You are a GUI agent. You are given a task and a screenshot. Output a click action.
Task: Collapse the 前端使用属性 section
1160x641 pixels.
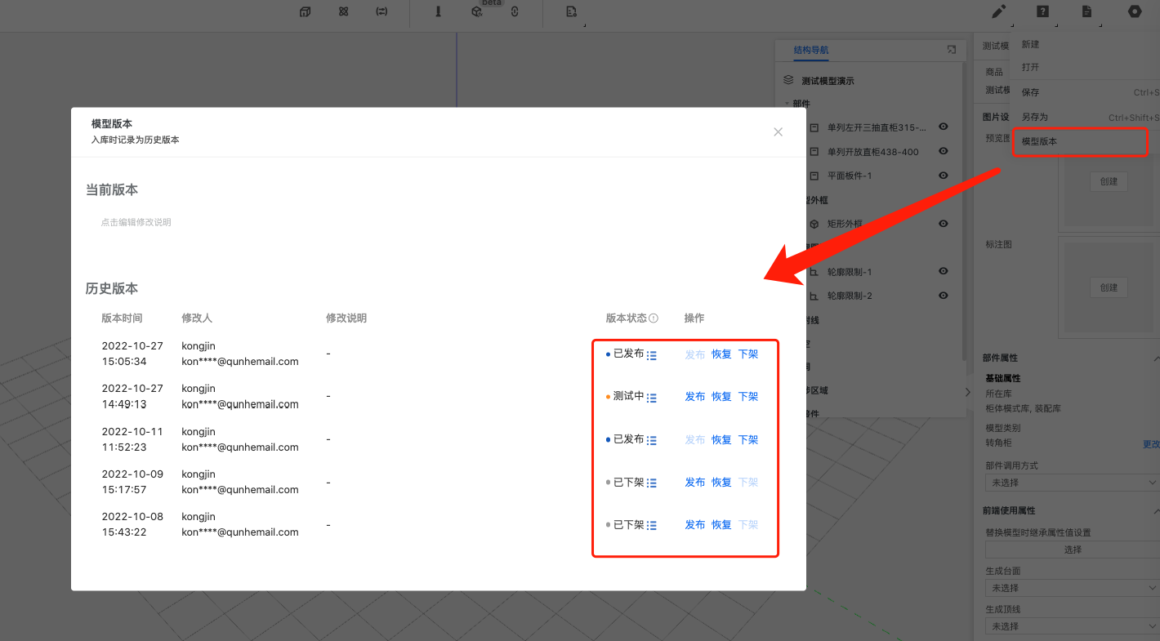click(1155, 511)
